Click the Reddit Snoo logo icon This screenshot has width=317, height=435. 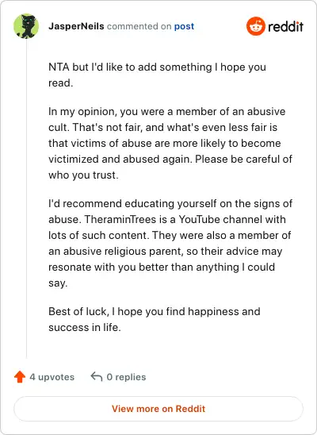[x=255, y=26]
